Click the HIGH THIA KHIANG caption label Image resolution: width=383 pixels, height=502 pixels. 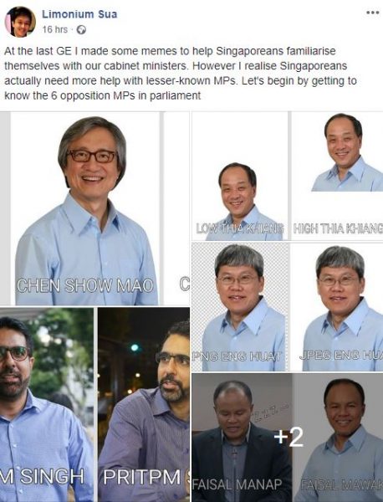point(338,228)
